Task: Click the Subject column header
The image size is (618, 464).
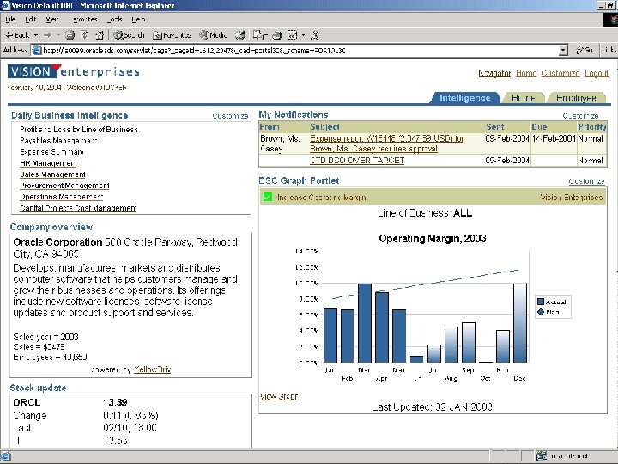Action: (x=324, y=126)
